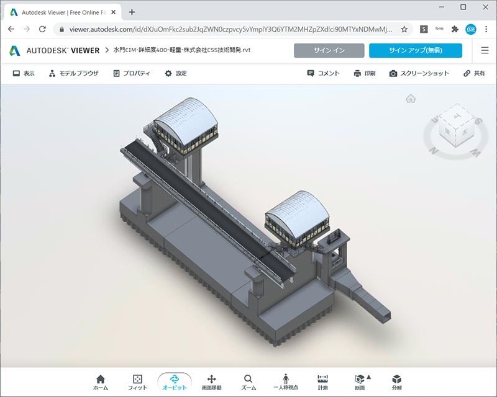497x397 pixels.
Task: Click the Print (印刷) option
Action: (365, 73)
